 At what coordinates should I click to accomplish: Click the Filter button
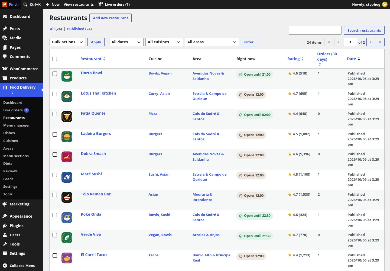coord(249,42)
